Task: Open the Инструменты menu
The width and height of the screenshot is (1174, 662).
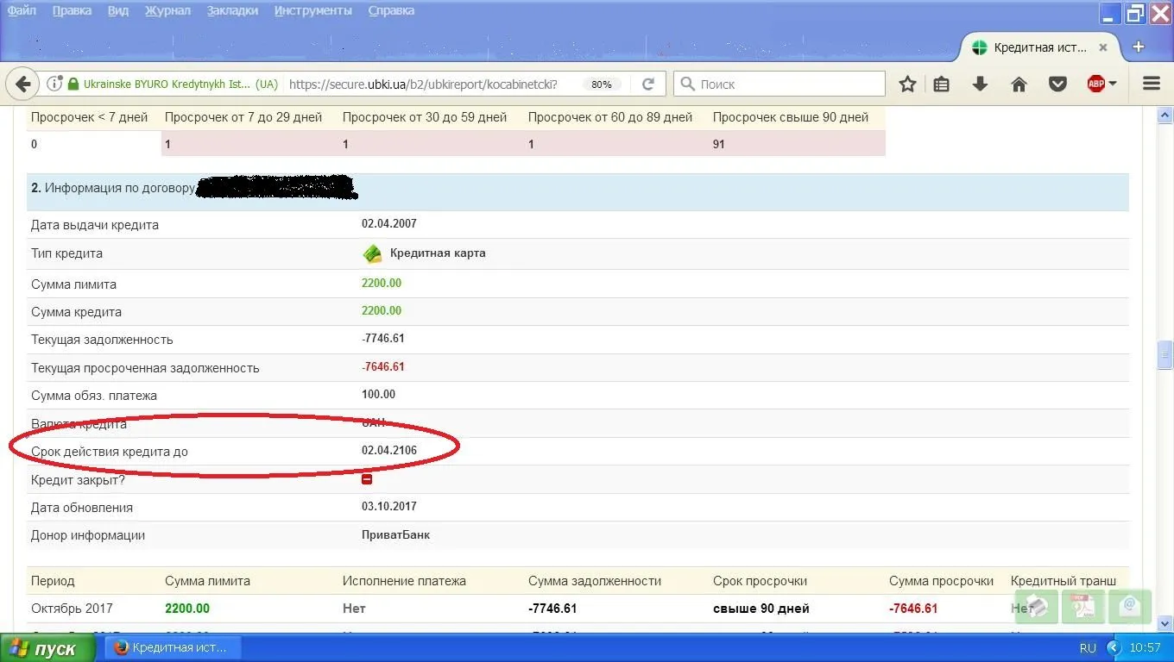Action: 312,10
